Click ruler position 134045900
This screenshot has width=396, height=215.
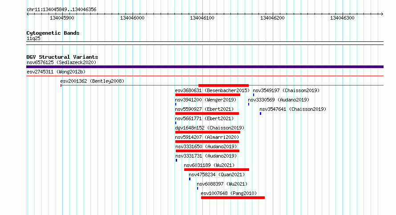(62, 18)
